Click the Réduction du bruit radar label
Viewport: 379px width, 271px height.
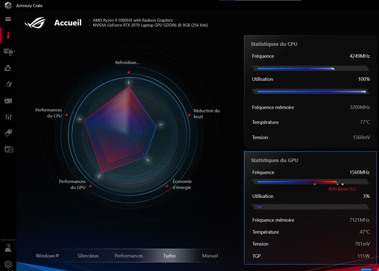pyautogui.click(x=207, y=114)
